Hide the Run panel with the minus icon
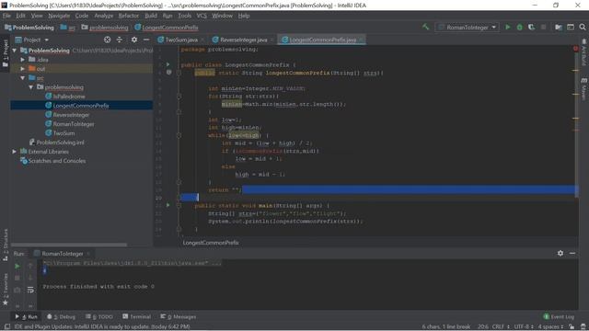 pyautogui.click(x=572, y=254)
